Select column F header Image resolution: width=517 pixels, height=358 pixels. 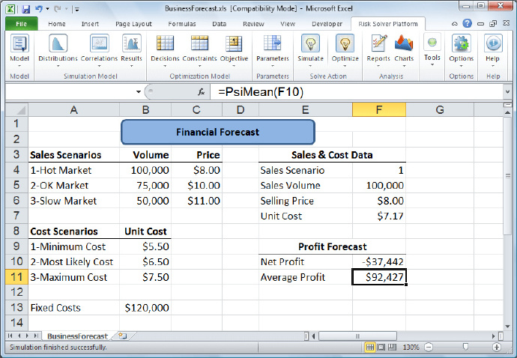[379, 110]
